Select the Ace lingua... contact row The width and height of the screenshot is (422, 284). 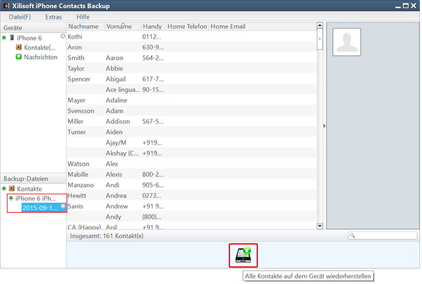coord(191,90)
